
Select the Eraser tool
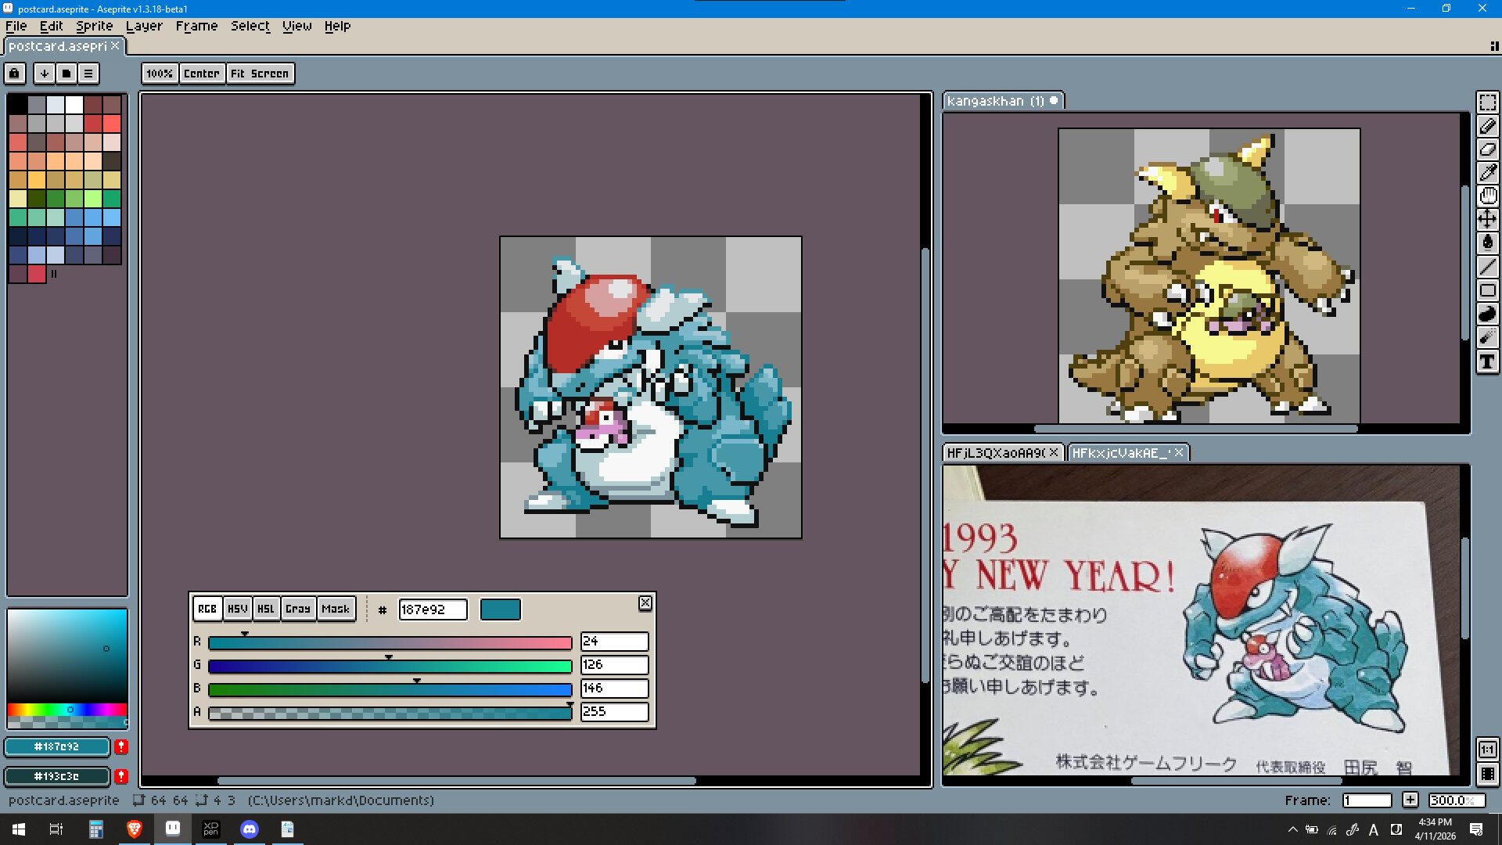coord(1487,149)
